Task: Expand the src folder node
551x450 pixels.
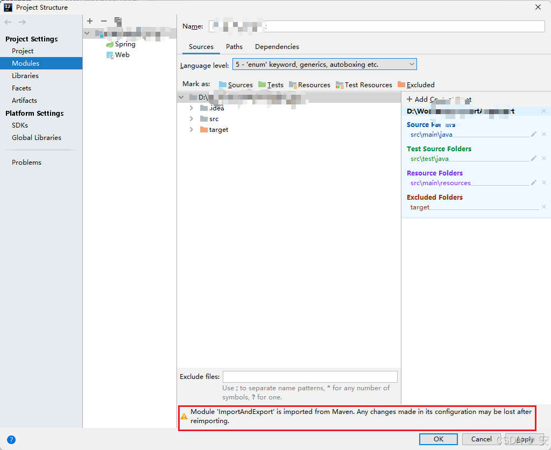Action: pos(190,119)
